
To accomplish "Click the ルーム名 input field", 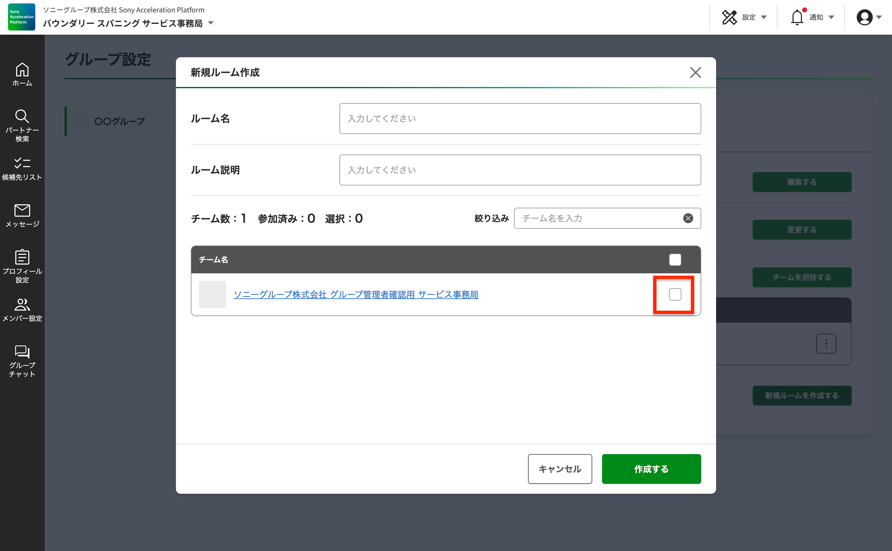I will coord(520,119).
